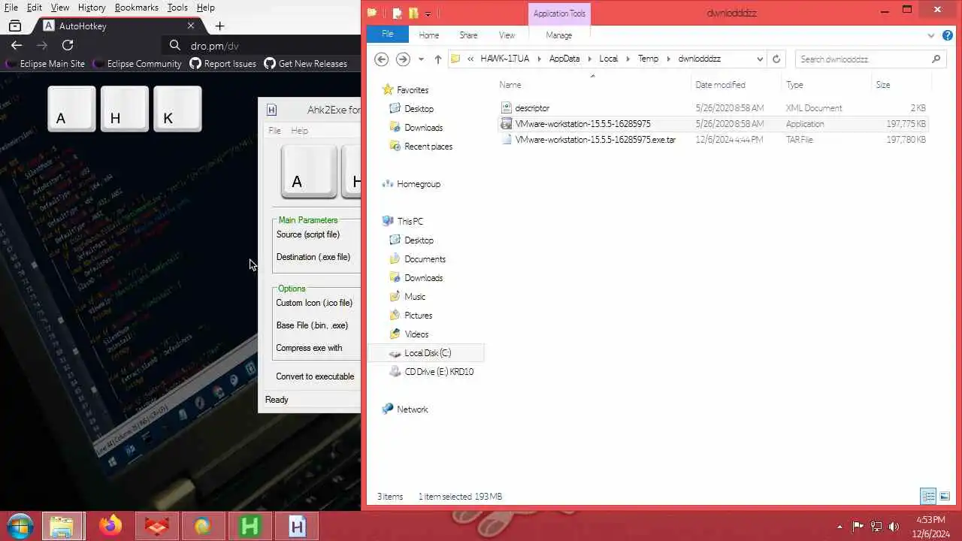Click the Start button on the taskbar

(x=20, y=526)
